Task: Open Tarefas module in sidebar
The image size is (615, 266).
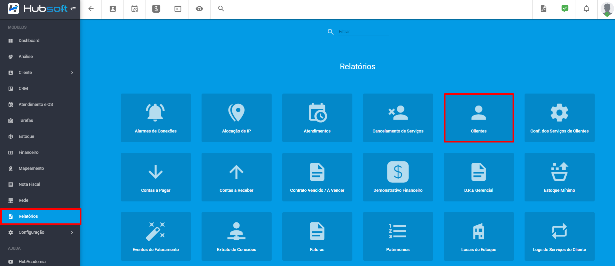Action: tap(40, 121)
